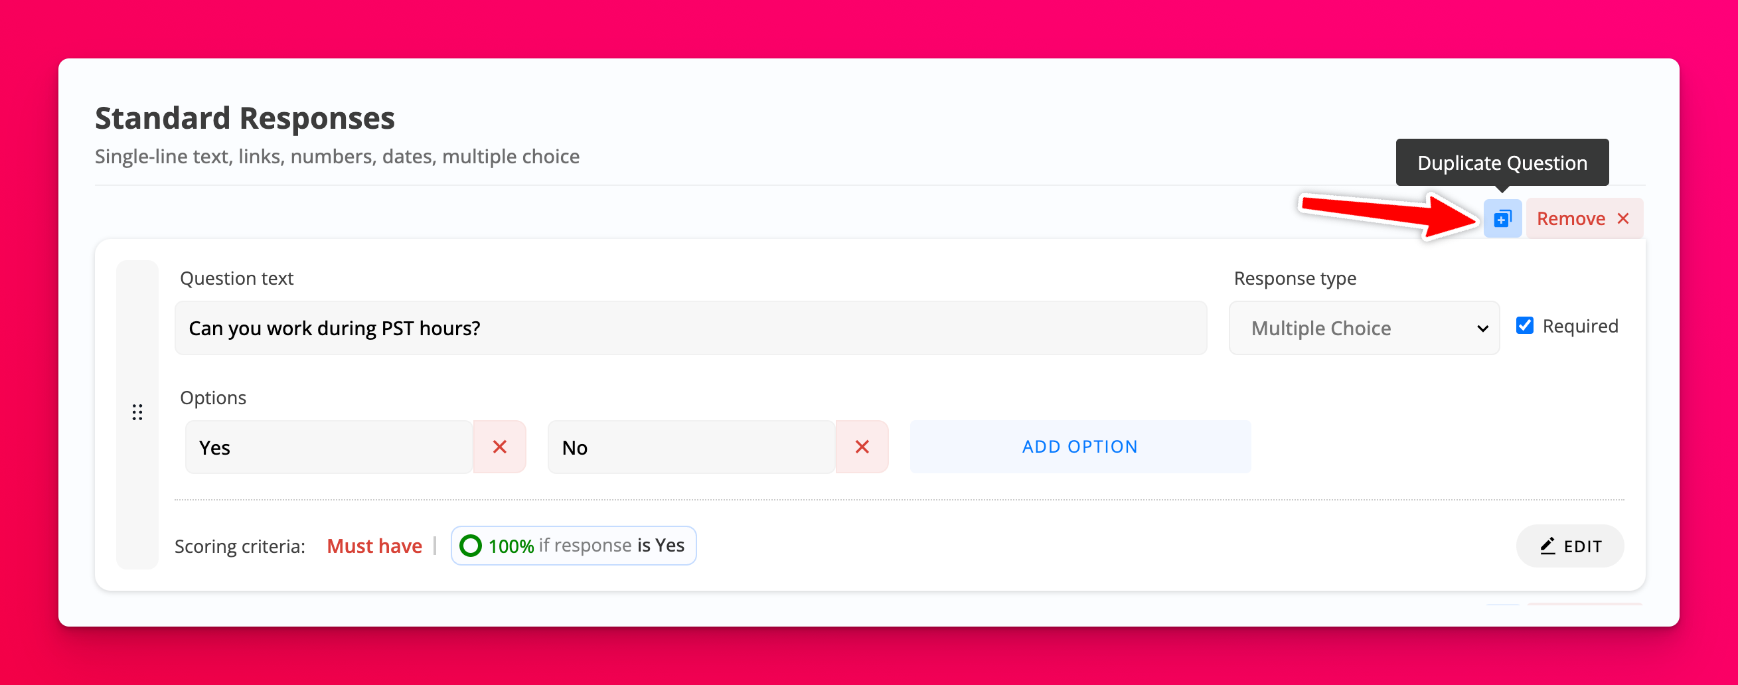Click the six-dot drag handle
The width and height of the screenshot is (1738, 685).
(137, 412)
